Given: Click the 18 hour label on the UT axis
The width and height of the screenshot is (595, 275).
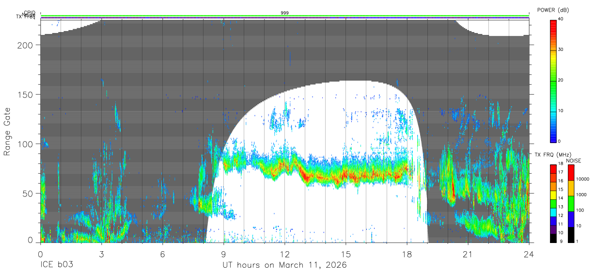Looking at the screenshot, I should [407, 254].
